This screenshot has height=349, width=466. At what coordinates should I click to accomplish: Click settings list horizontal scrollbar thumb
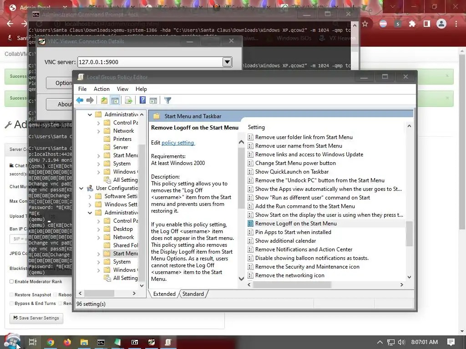[292, 284]
